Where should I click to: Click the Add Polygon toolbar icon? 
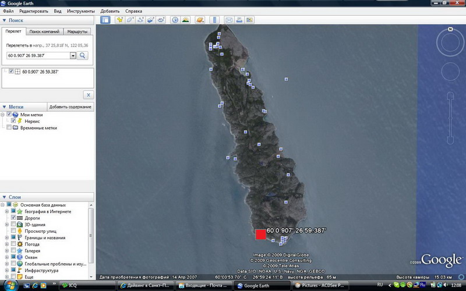click(x=130, y=20)
